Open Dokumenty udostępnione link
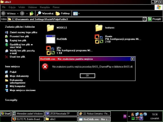Image resolution: width=163 pixels, height=122 pixels. pyautogui.click(x=18, y=81)
